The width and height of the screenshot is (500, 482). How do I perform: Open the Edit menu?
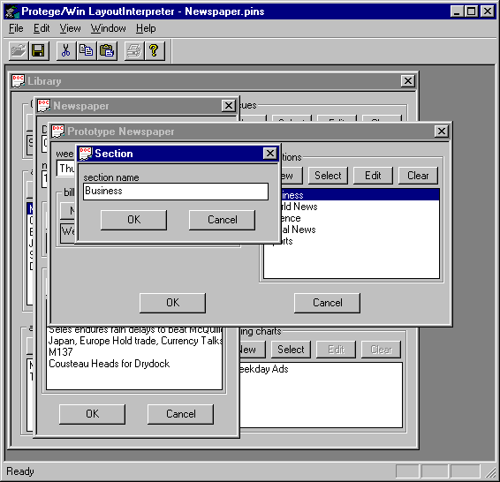pos(42,28)
